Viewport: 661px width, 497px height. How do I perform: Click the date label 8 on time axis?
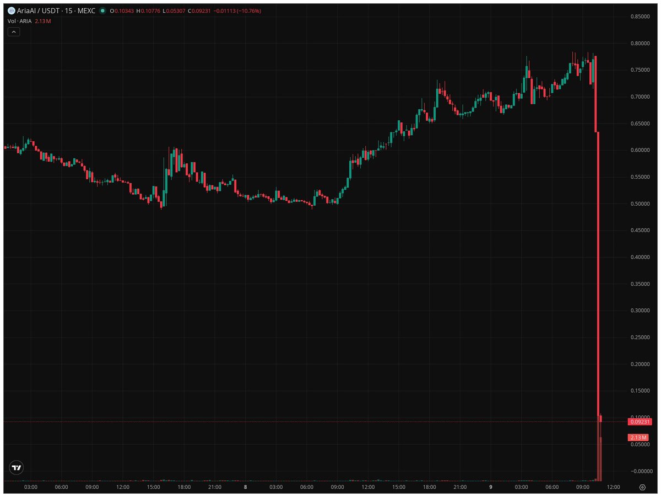pyautogui.click(x=245, y=487)
